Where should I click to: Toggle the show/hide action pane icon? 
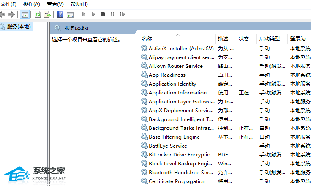point(70,15)
